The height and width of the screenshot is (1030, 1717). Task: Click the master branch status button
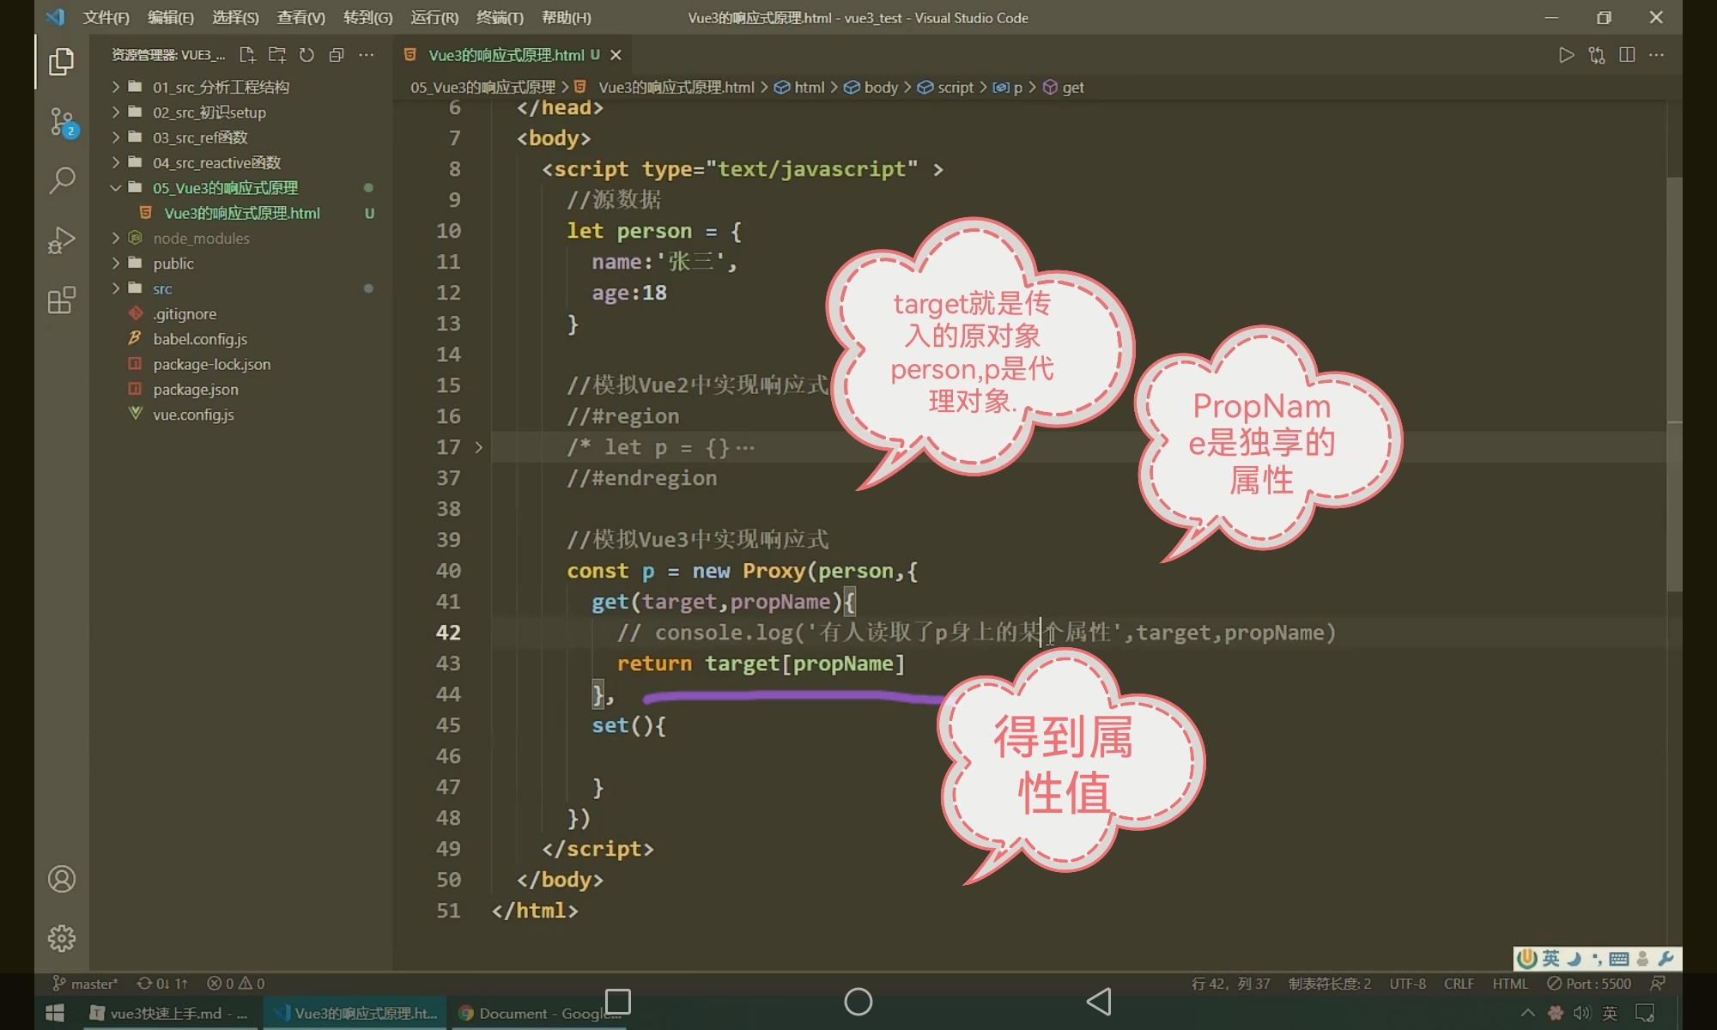pyautogui.click(x=86, y=984)
